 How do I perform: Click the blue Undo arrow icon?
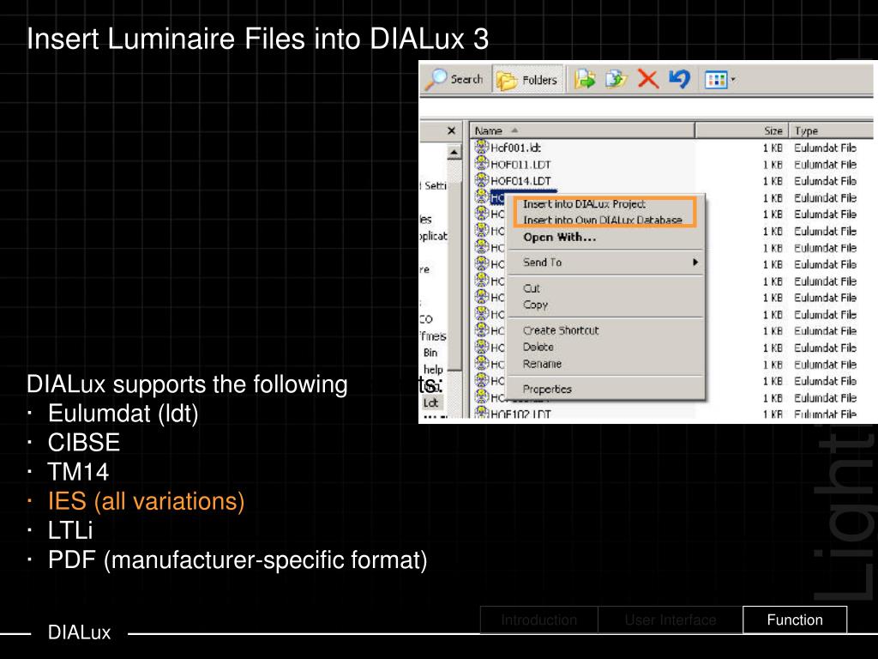point(679,79)
